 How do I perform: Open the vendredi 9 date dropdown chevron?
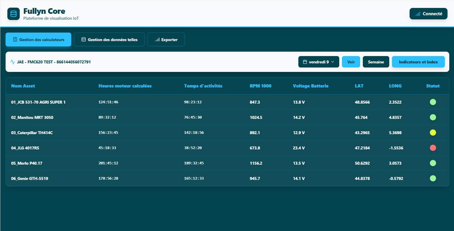[x=333, y=62]
